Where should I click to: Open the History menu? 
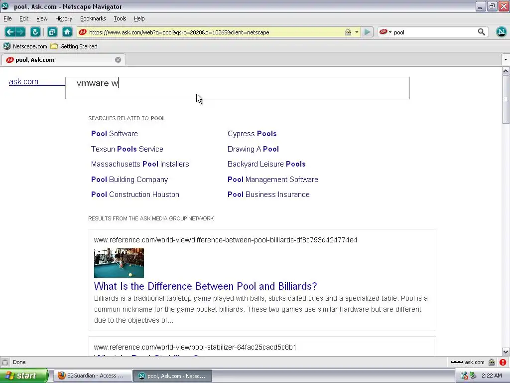pyautogui.click(x=63, y=18)
